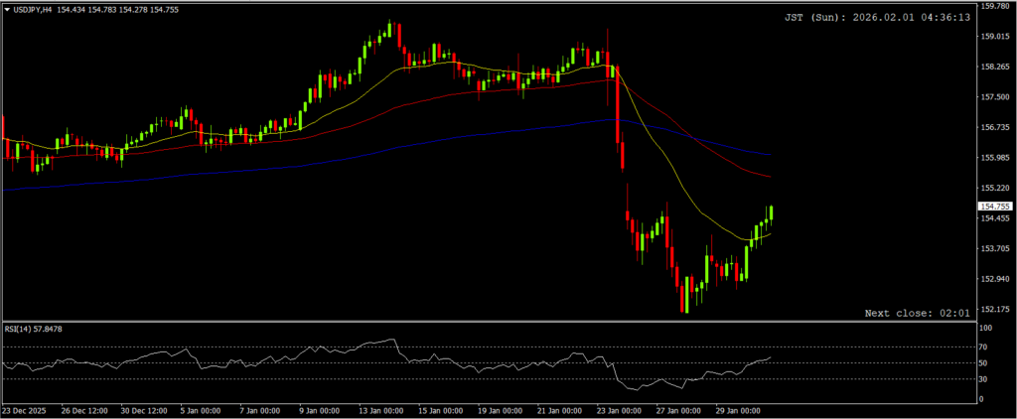
Task: Click the RSI 30 level label
Action: pyautogui.click(x=985, y=379)
